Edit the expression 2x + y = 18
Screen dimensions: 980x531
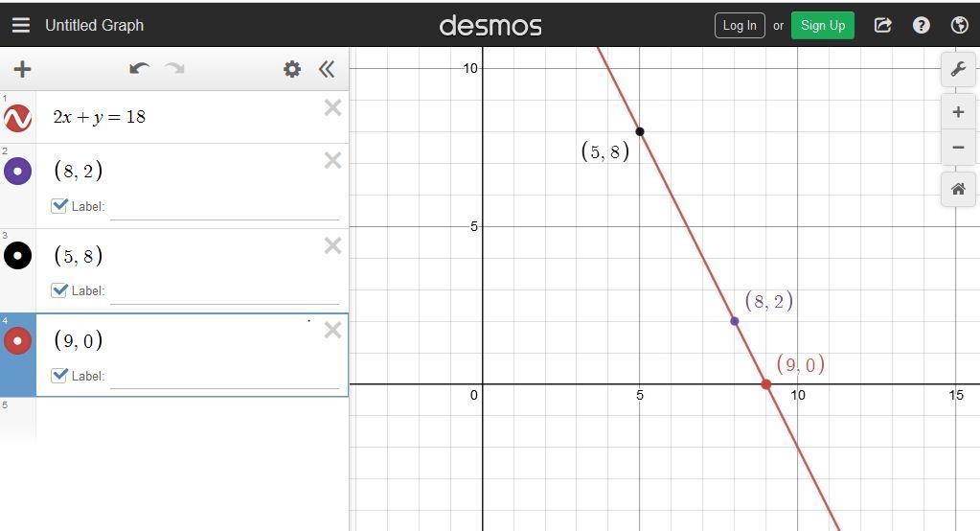click(100, 117)
